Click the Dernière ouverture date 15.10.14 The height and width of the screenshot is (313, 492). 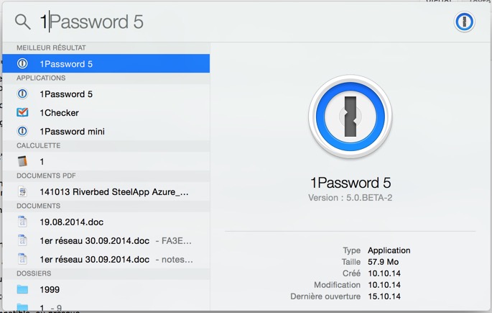click(384, 296)
